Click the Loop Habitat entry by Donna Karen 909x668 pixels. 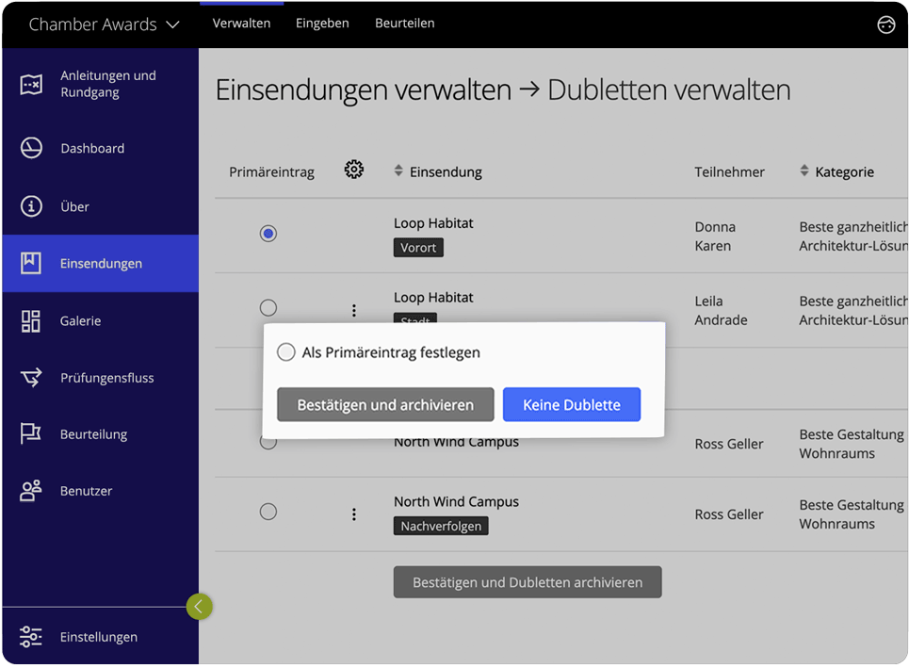[x=433, y=223]
